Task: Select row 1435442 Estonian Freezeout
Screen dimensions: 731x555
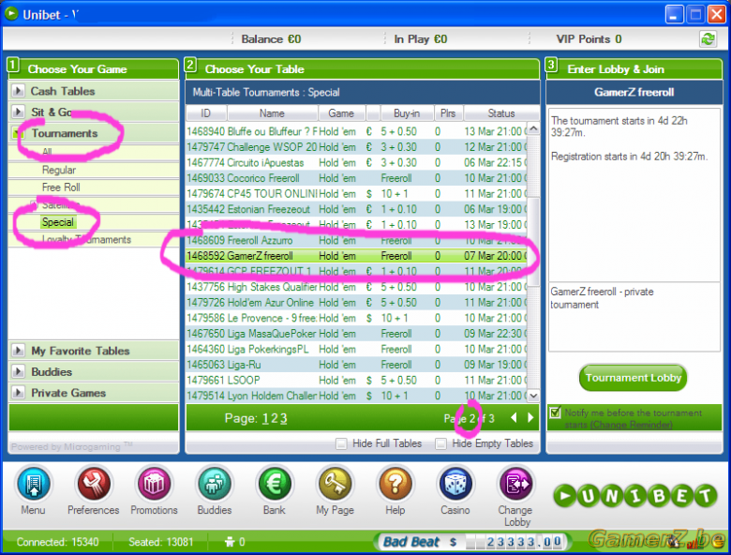Action: click(x=357, y=209)
